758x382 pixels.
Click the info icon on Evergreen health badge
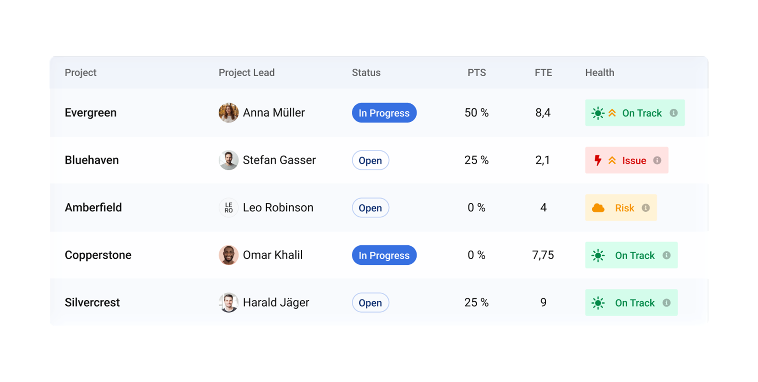point(674,113)
